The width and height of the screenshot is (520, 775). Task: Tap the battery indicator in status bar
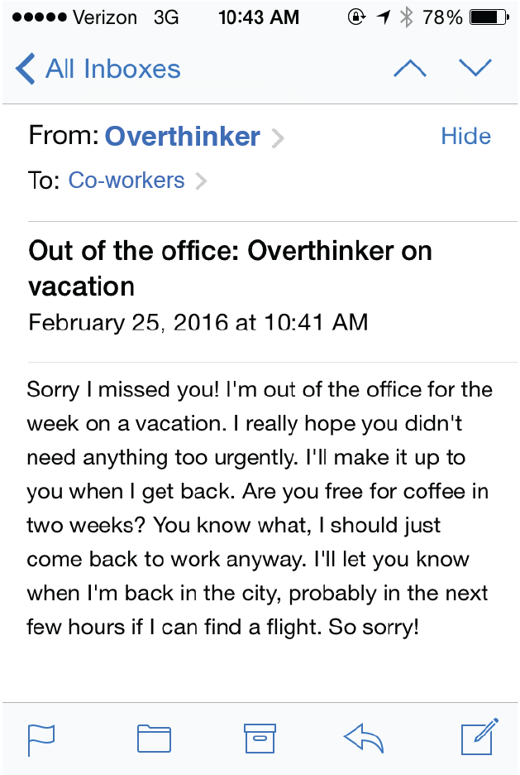click(489, 17)
